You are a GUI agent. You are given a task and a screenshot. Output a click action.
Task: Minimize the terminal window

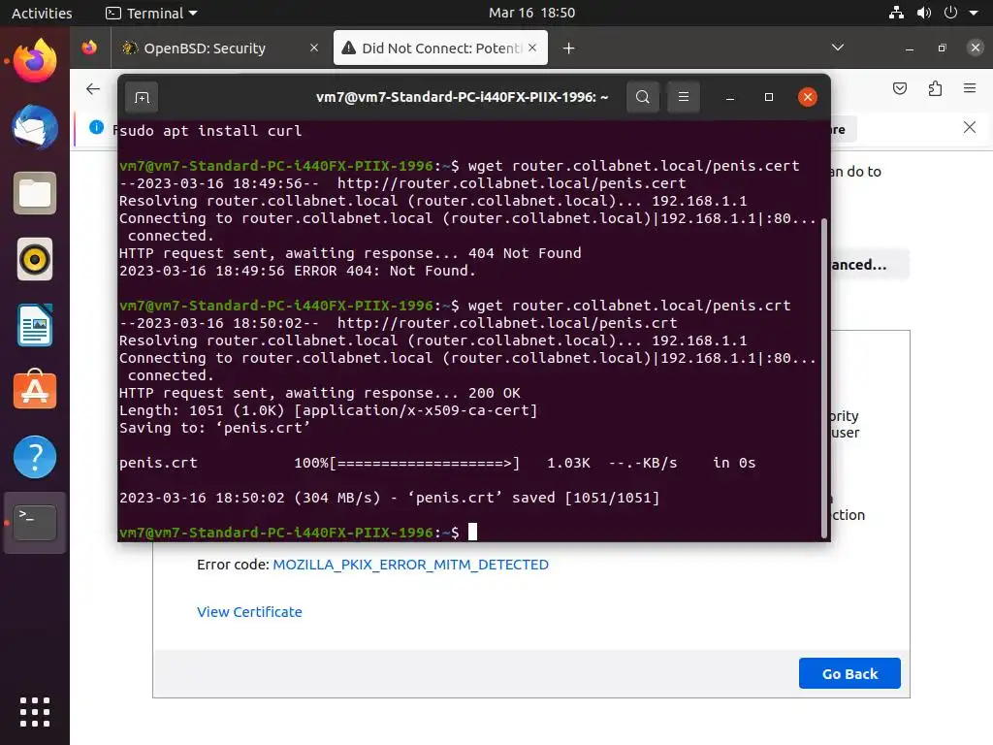(729, 97)
